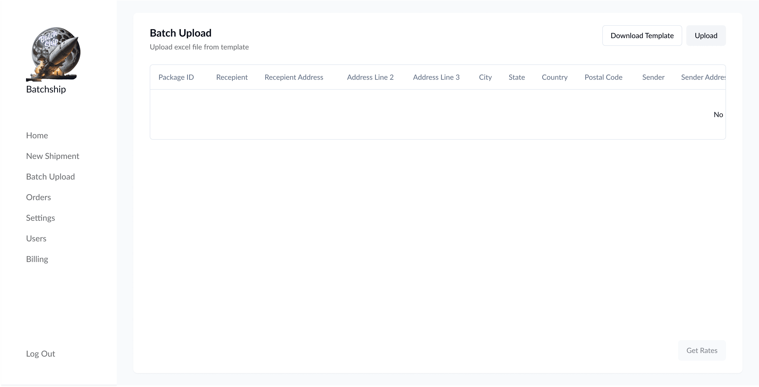759x387 pixels.
Task: Navigate to Settings
Action: (40, 218)
